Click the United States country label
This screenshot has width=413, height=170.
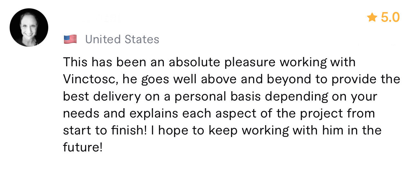pyautogui.click(x=122, y=39)
